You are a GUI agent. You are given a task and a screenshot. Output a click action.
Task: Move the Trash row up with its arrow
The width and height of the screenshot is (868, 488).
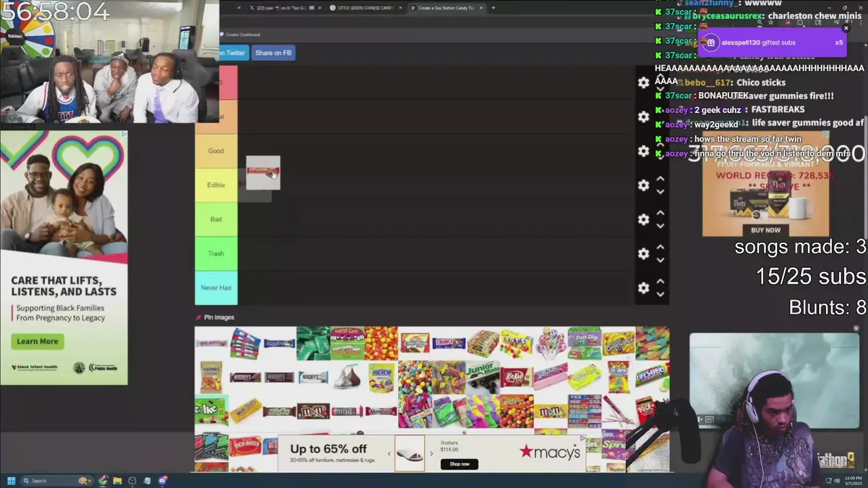click(660, 247)
